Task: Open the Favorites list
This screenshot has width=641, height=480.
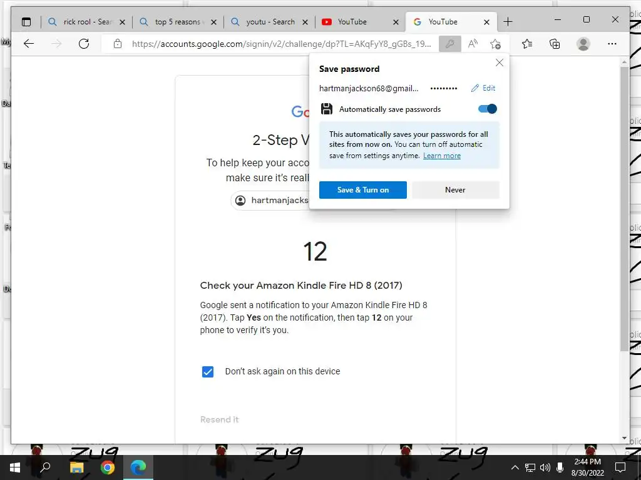Action: click(x=527, y=44)
